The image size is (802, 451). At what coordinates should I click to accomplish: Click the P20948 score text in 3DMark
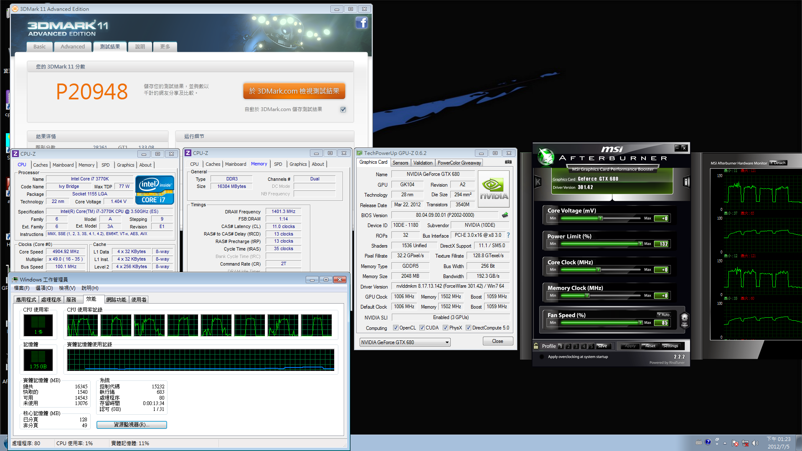(92, 91)
